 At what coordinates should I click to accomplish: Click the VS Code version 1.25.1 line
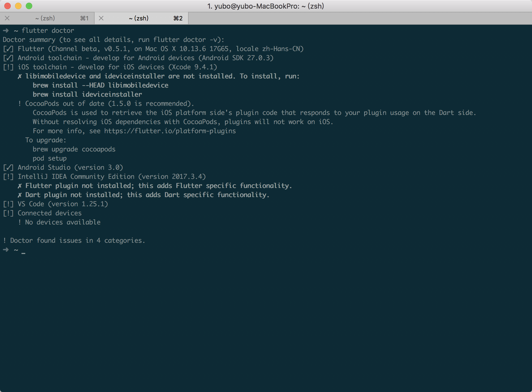tap(55, 204)
